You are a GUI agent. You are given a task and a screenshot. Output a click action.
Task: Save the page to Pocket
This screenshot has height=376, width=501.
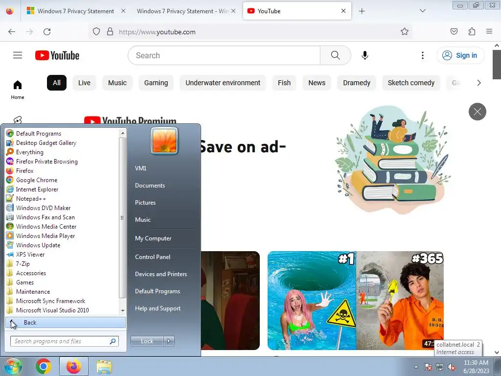click(x=454, y=31)
